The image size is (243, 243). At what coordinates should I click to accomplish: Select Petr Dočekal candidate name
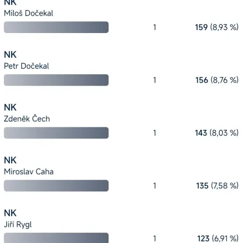coord(26,66)
